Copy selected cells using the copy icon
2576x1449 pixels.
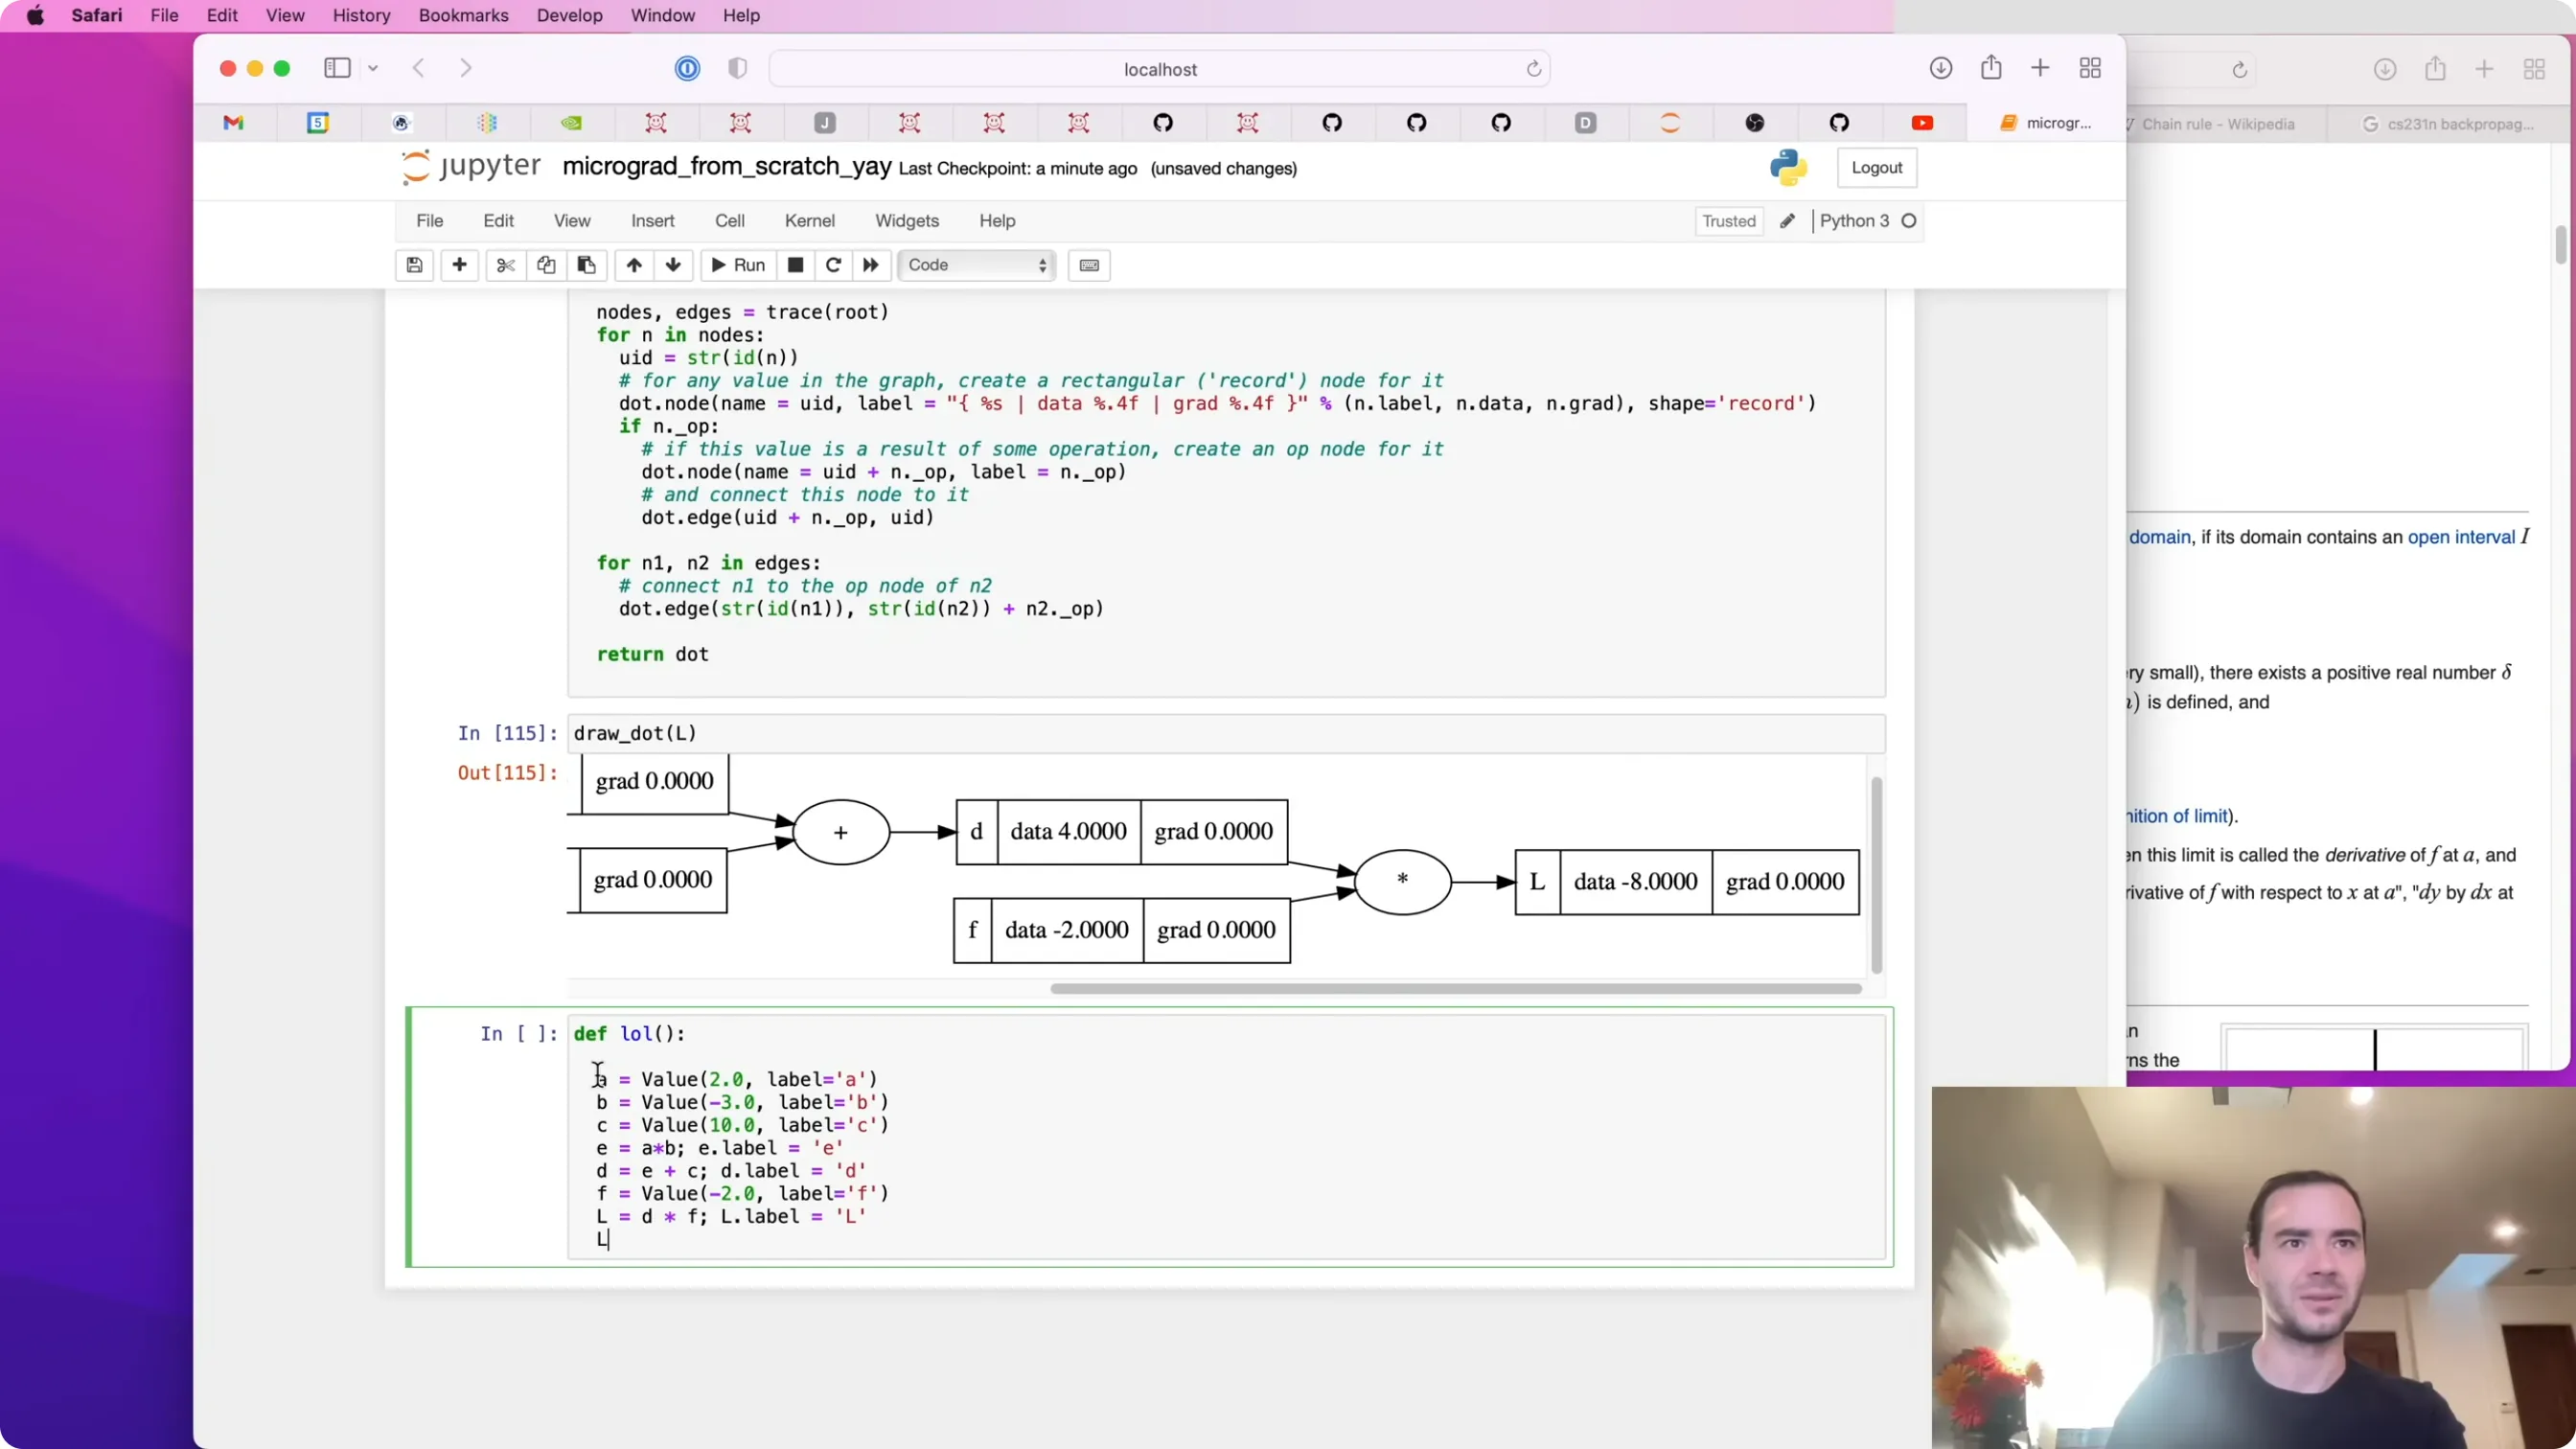click(546, 265)
